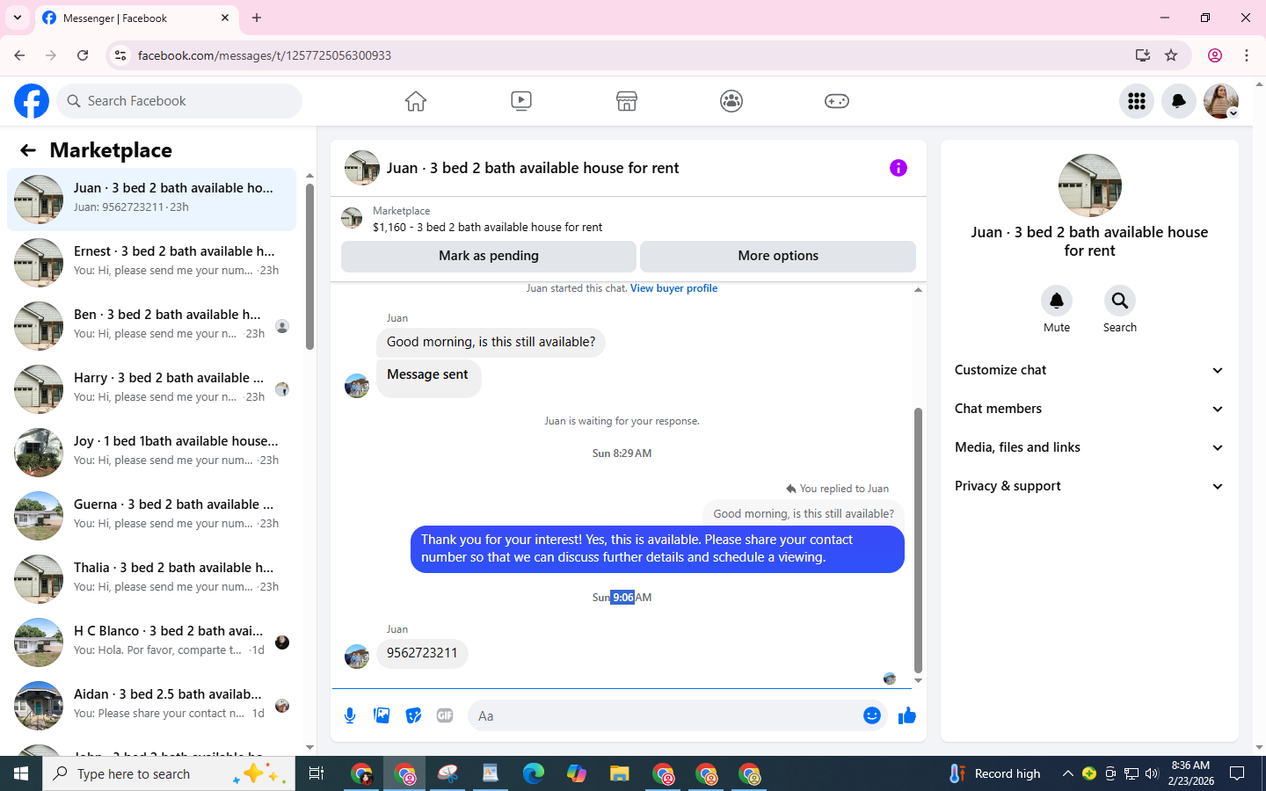
Task: Open Juan's conversation in the list
Action: [x=151, y=200]
